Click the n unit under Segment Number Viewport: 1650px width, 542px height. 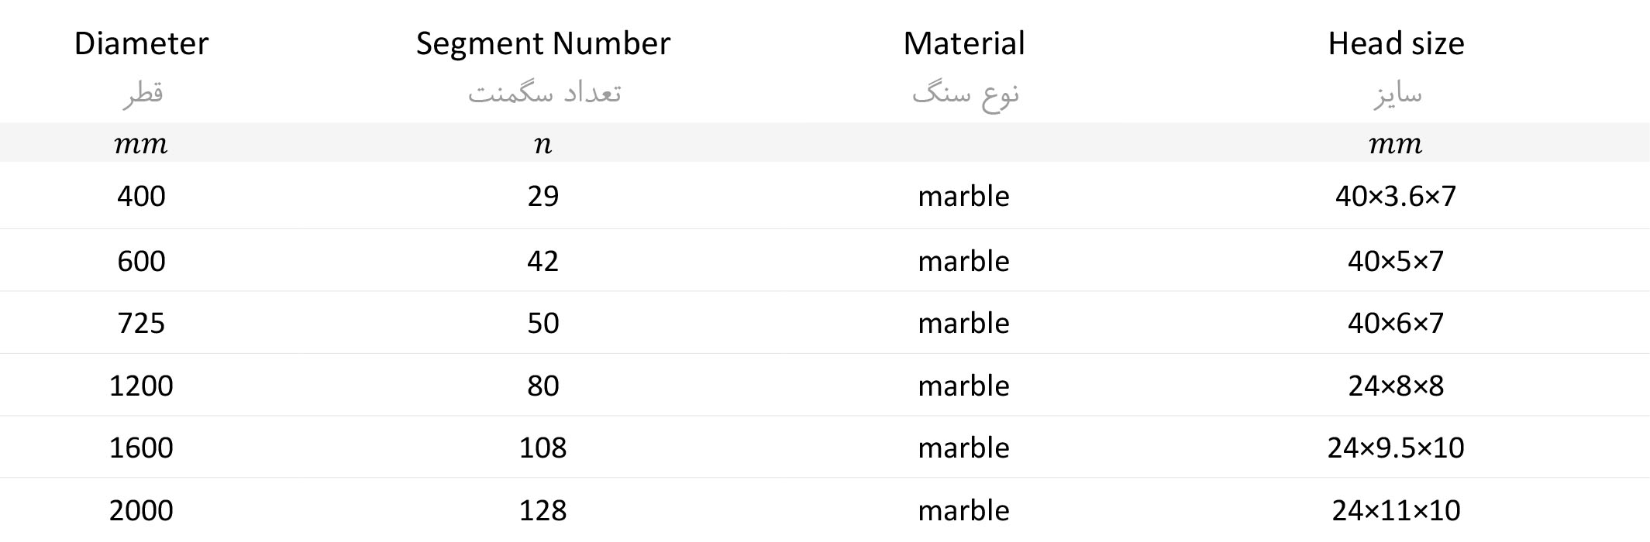[543, 144]
